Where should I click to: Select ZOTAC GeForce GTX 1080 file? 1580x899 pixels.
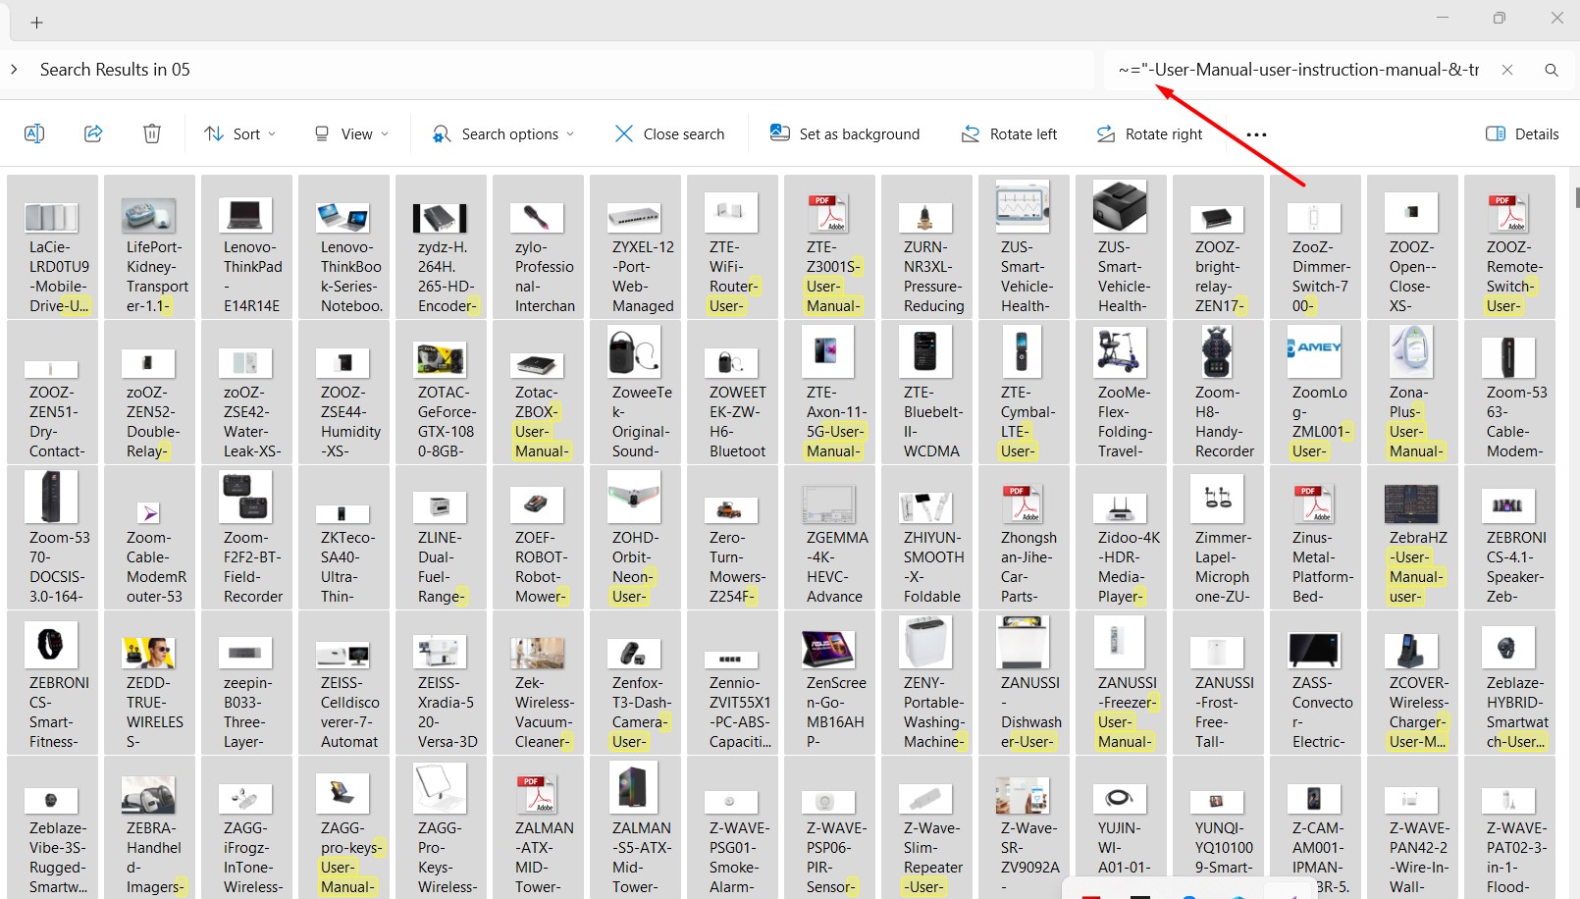[x=442, y=393]
